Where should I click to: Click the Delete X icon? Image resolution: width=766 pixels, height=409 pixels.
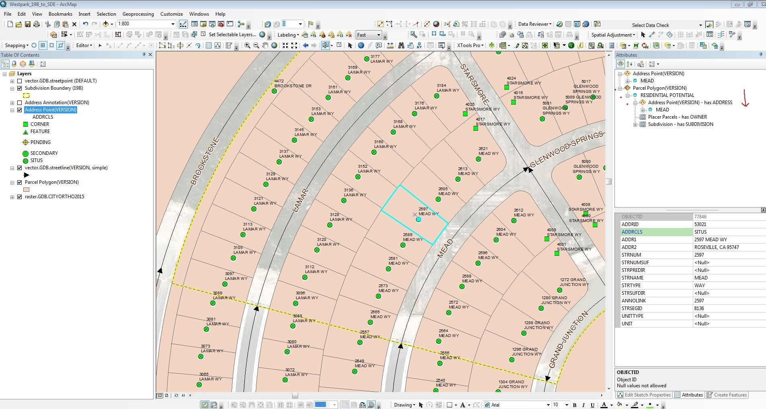tap(74, 24)
